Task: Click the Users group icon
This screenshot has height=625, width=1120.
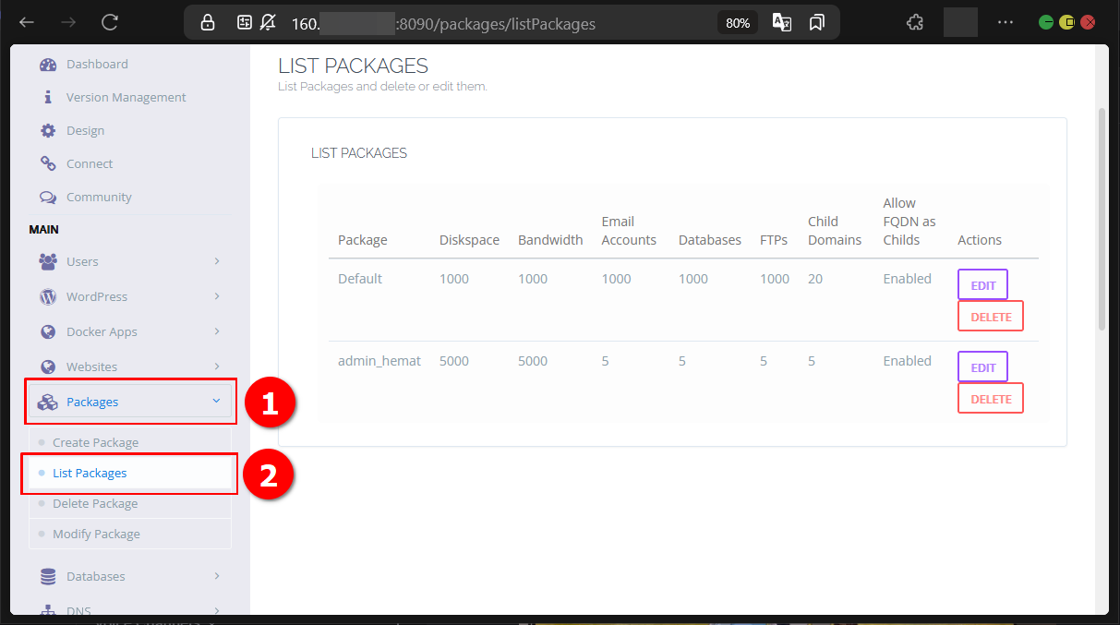Action: (48, 261)
